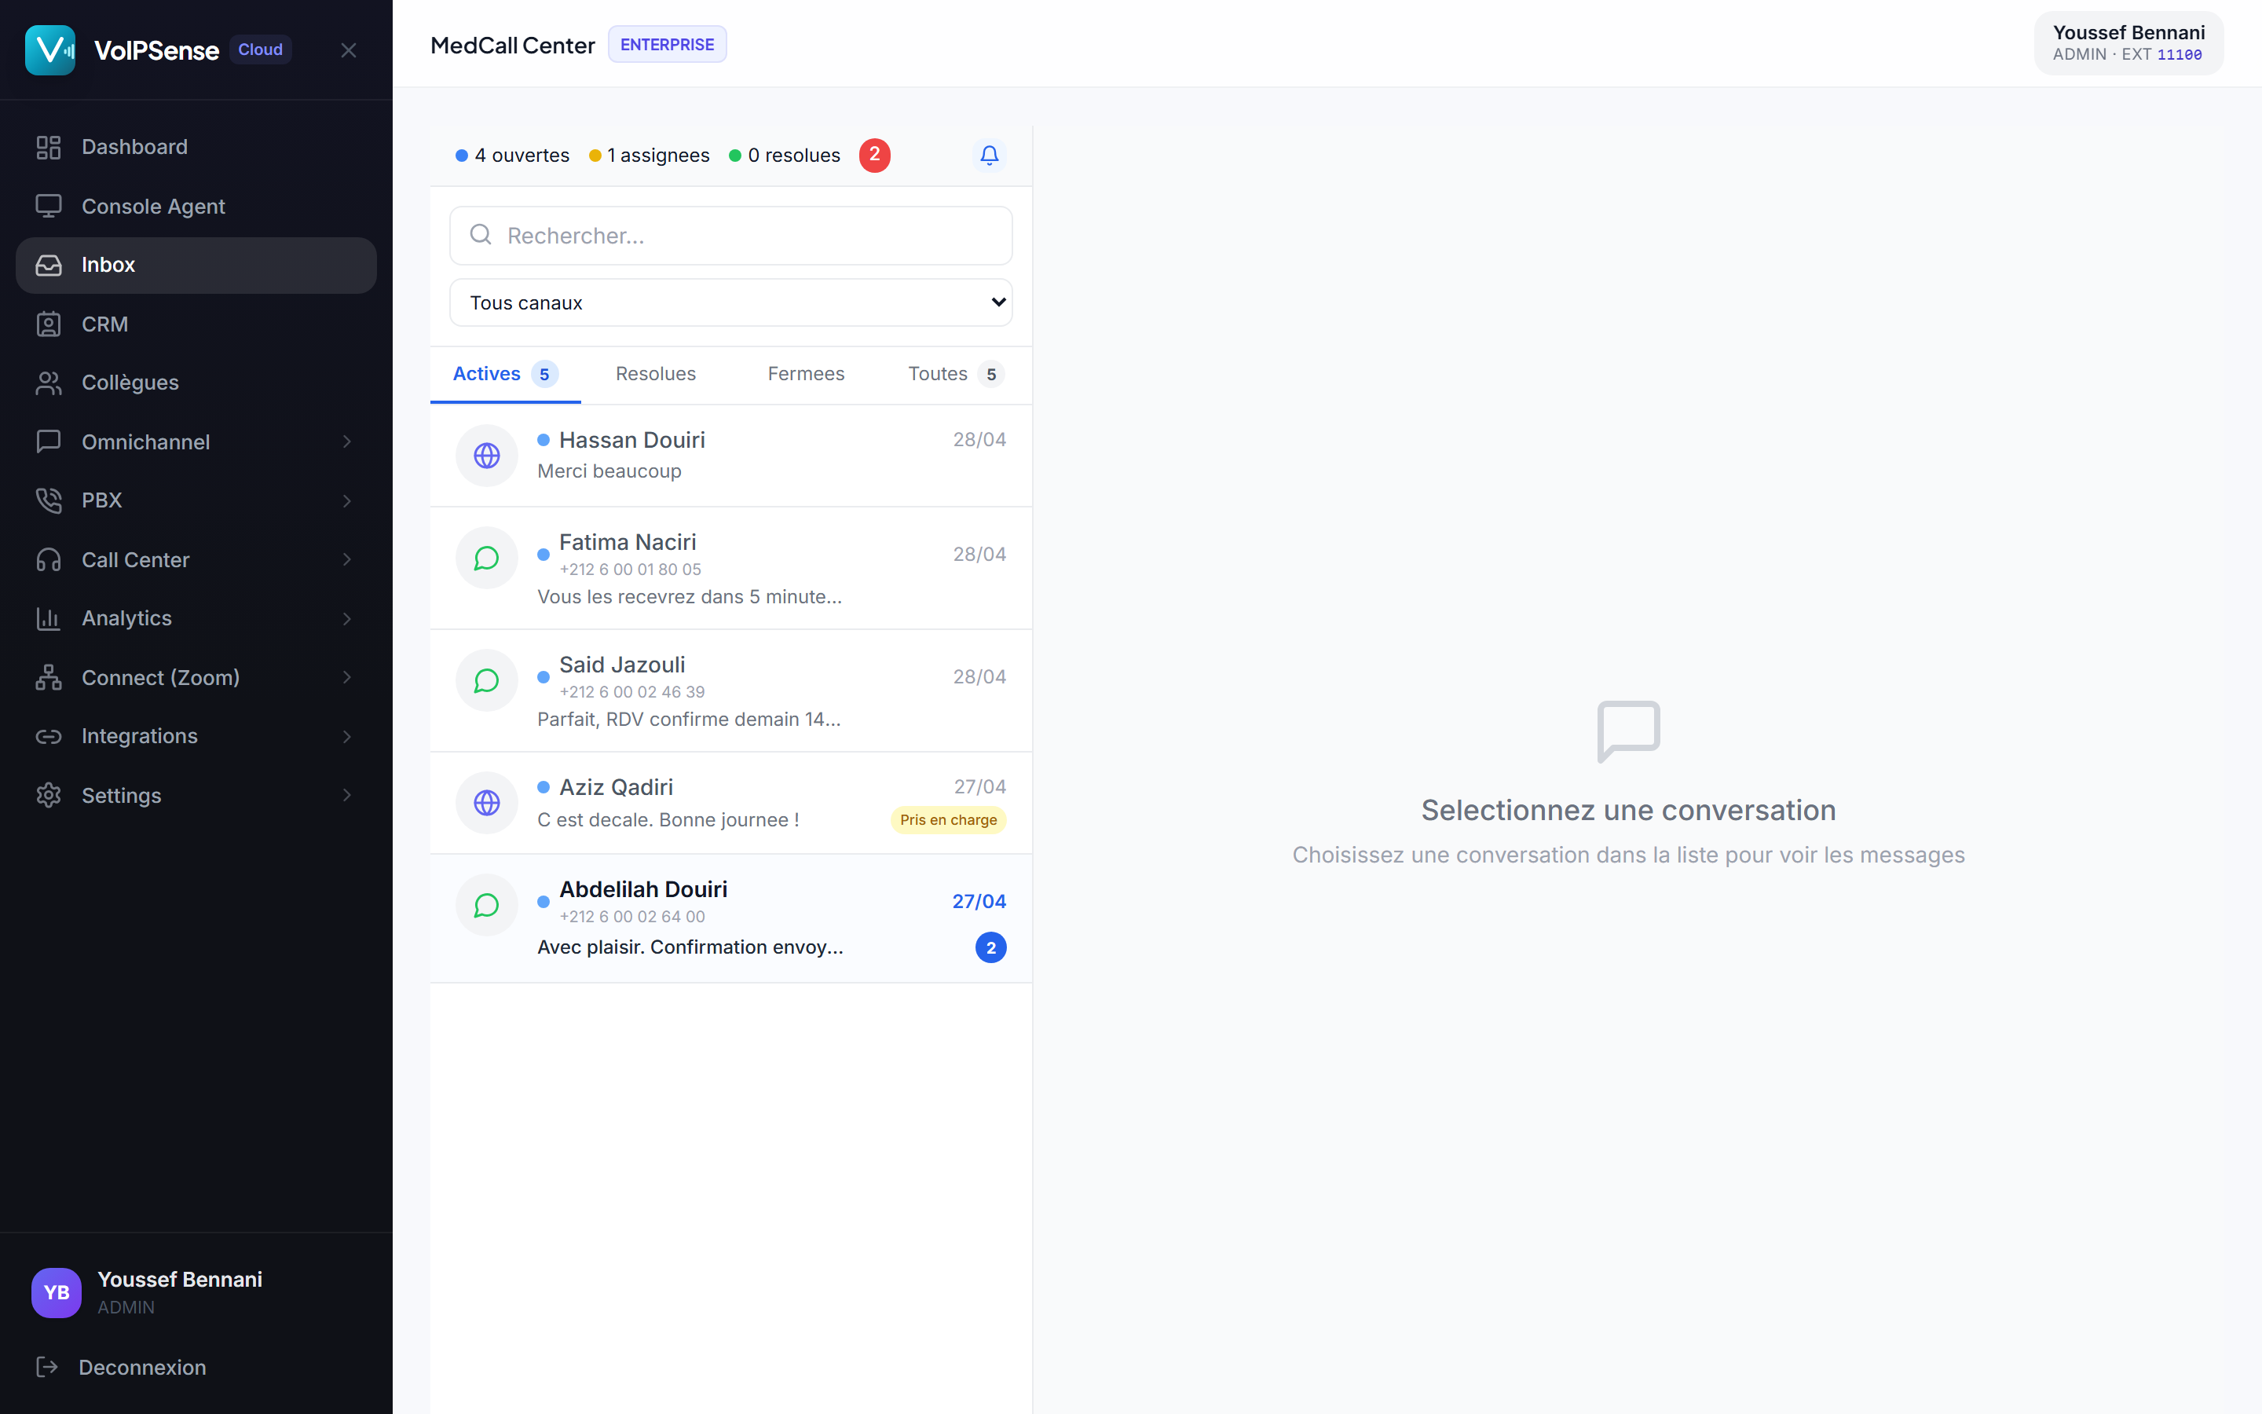2262x1414 pixels.
Task: Expand the Omnichannel submenu chevron
Action: (x=347, y=441)
